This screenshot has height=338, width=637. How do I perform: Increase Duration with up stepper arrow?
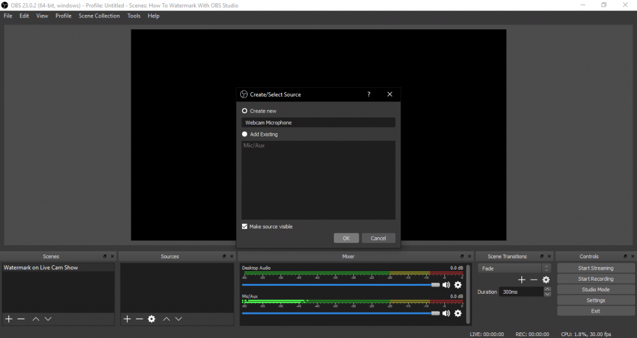(547, 289)
